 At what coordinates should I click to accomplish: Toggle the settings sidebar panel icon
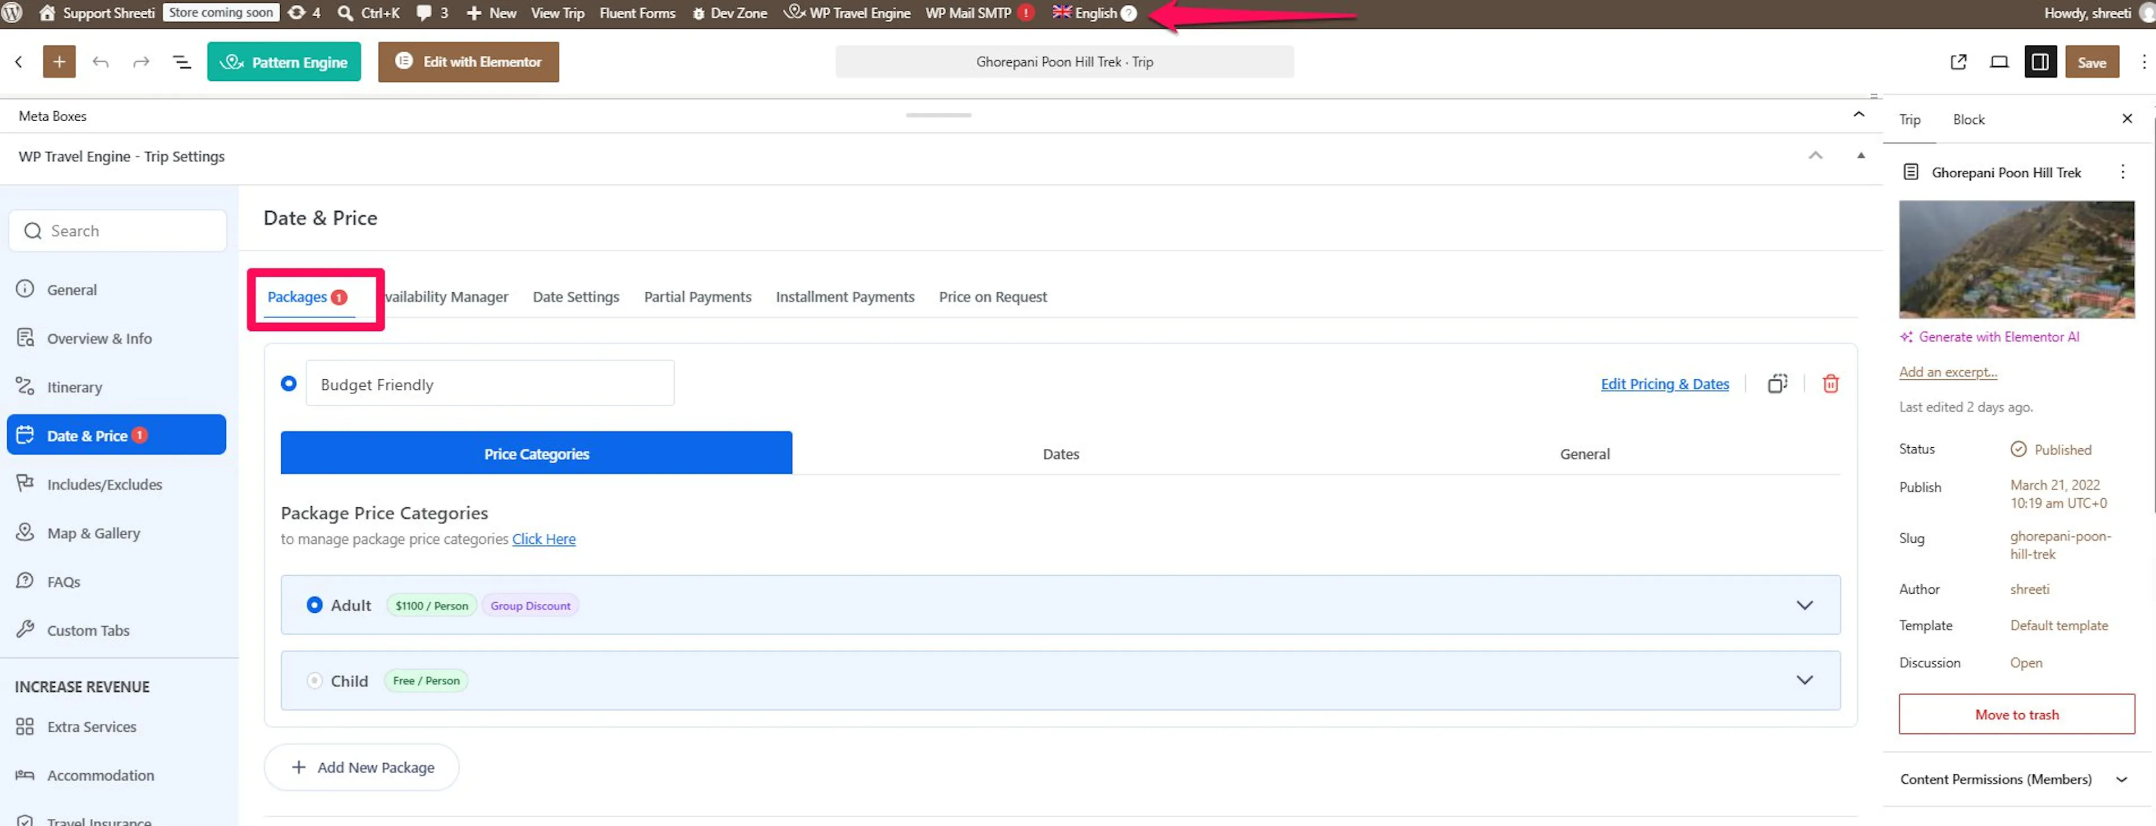coord(2040,62)
